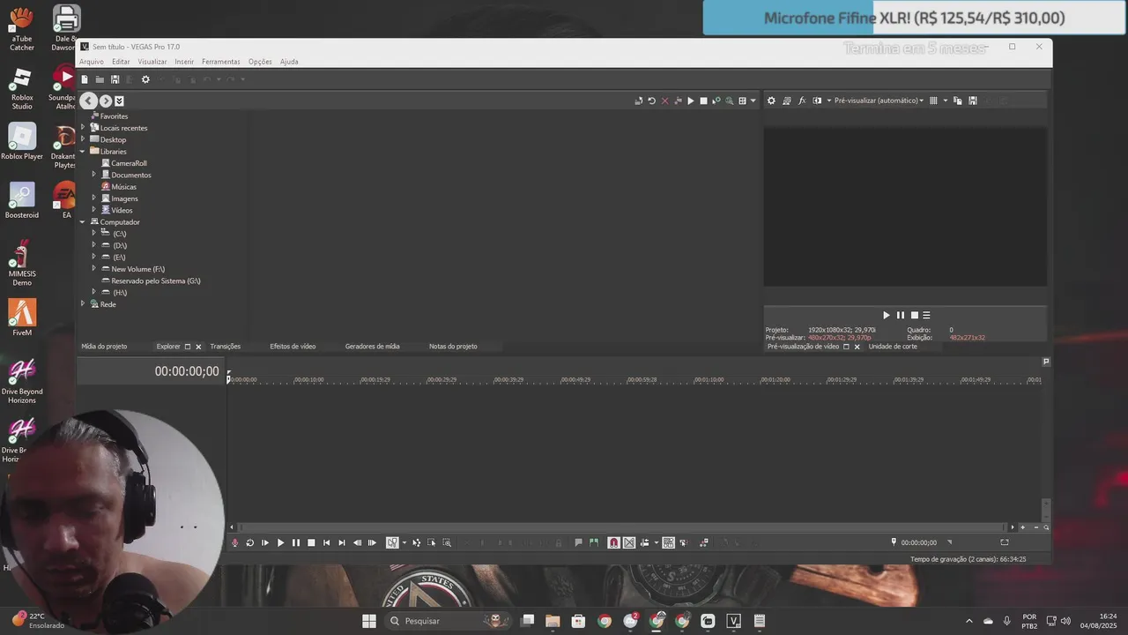
Task: Open the VEGAS Pro taskbar icon
Action: pos(733,621)
